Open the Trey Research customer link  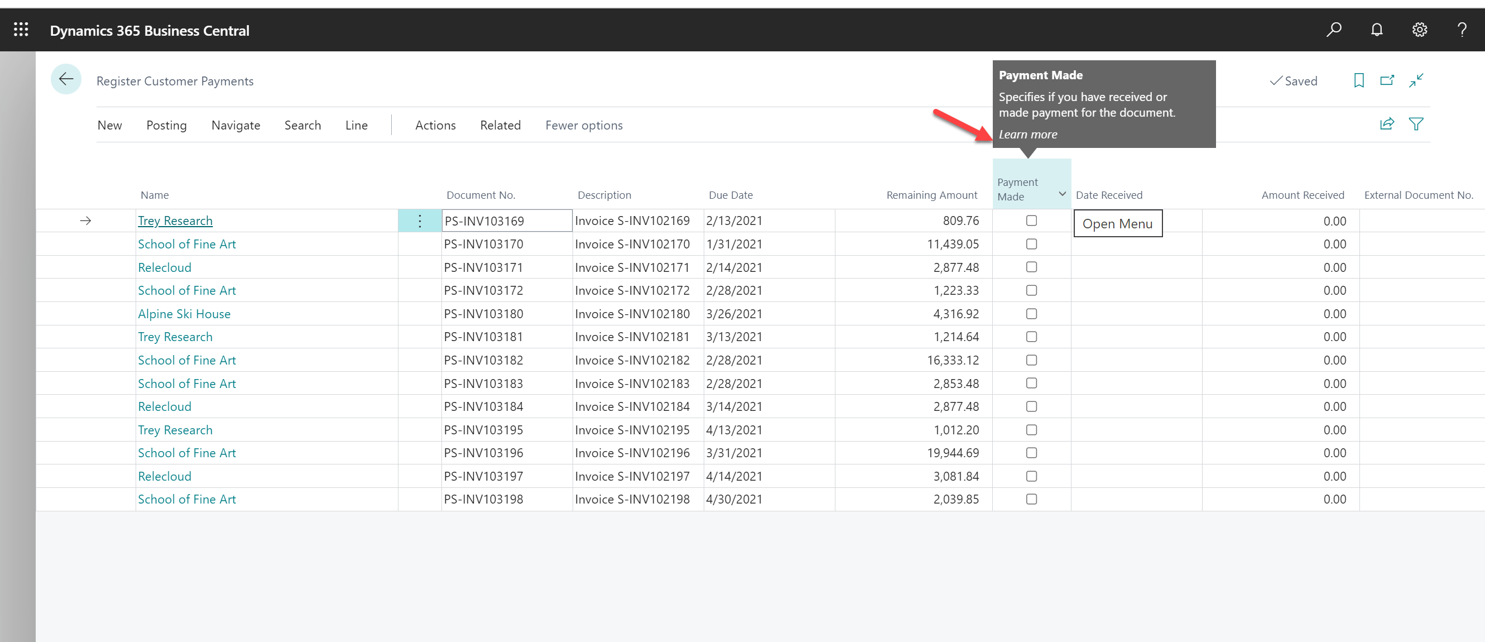(175, 221)
